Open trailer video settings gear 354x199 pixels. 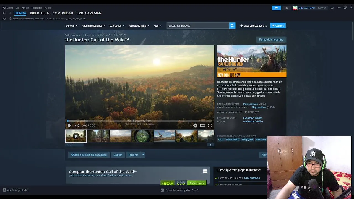point(195,125)
